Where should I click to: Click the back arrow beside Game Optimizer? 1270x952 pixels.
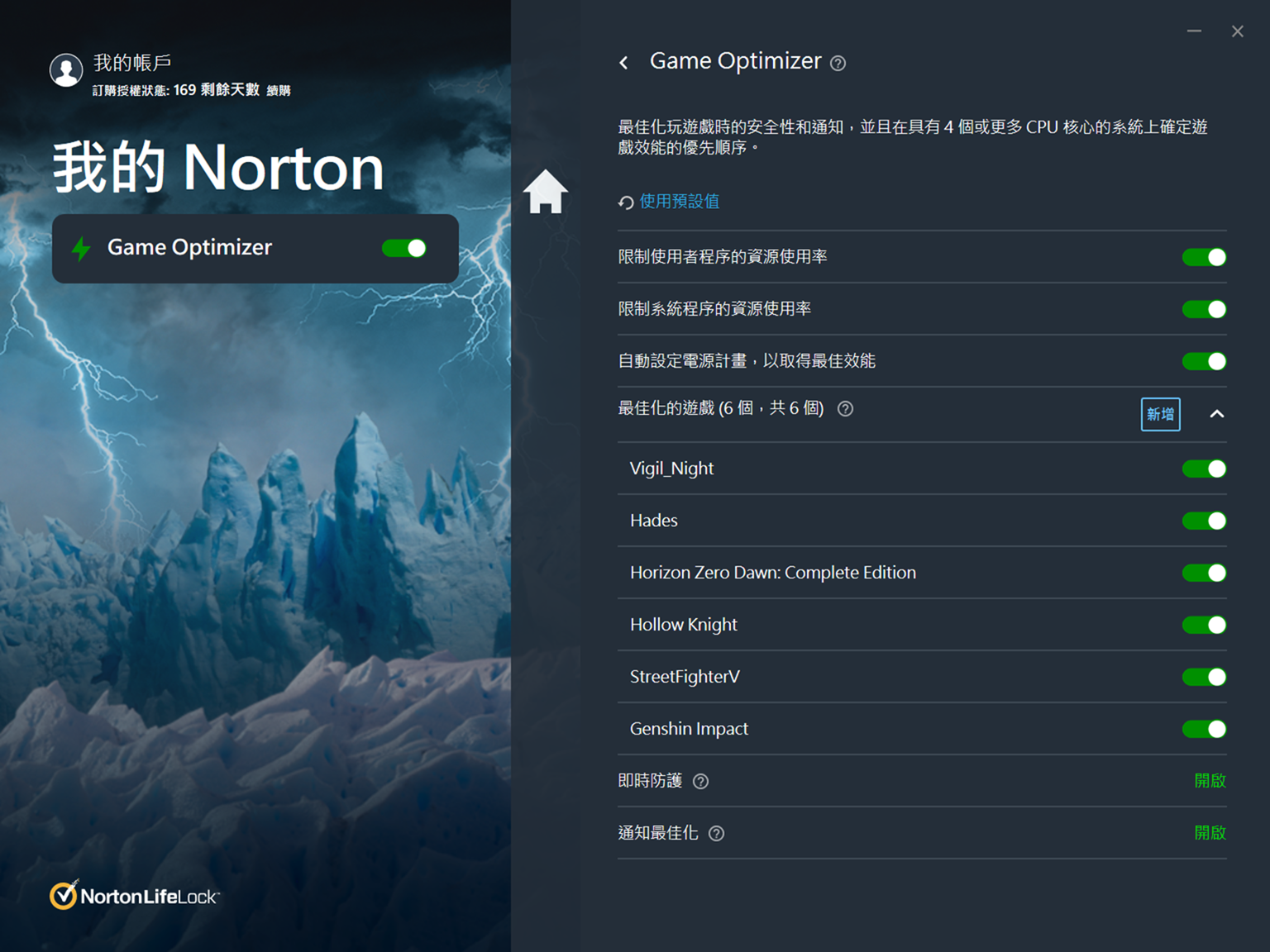click(x=624, y=63)
